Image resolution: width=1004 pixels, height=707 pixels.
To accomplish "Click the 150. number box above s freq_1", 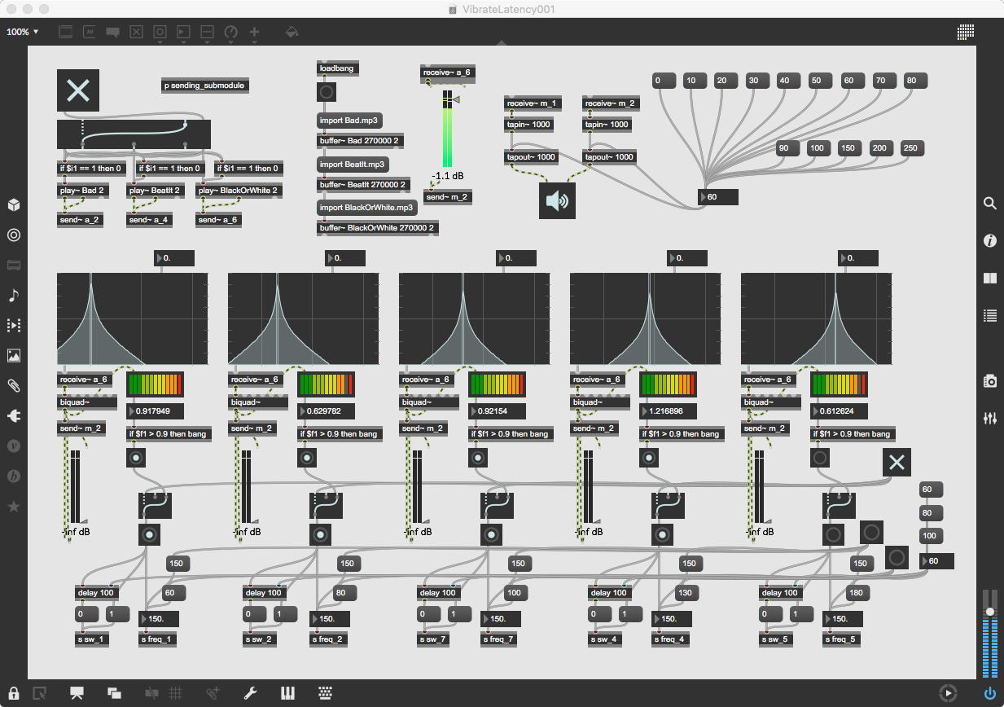I will pos(159,619).
